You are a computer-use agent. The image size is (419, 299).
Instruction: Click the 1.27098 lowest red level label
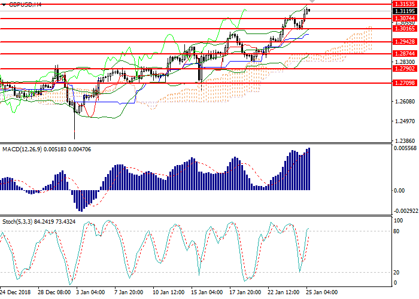[404, 84]
